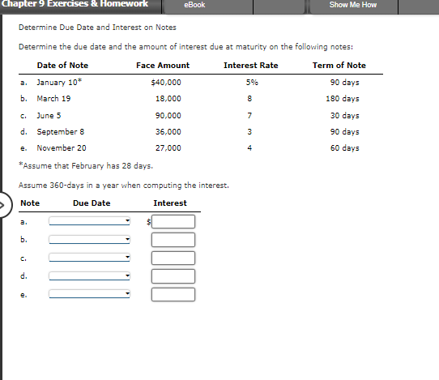
Task: Click the 'Determine Due Date and Interest on Notes' title
Action: pyautogui.click(x=97, y=28)
